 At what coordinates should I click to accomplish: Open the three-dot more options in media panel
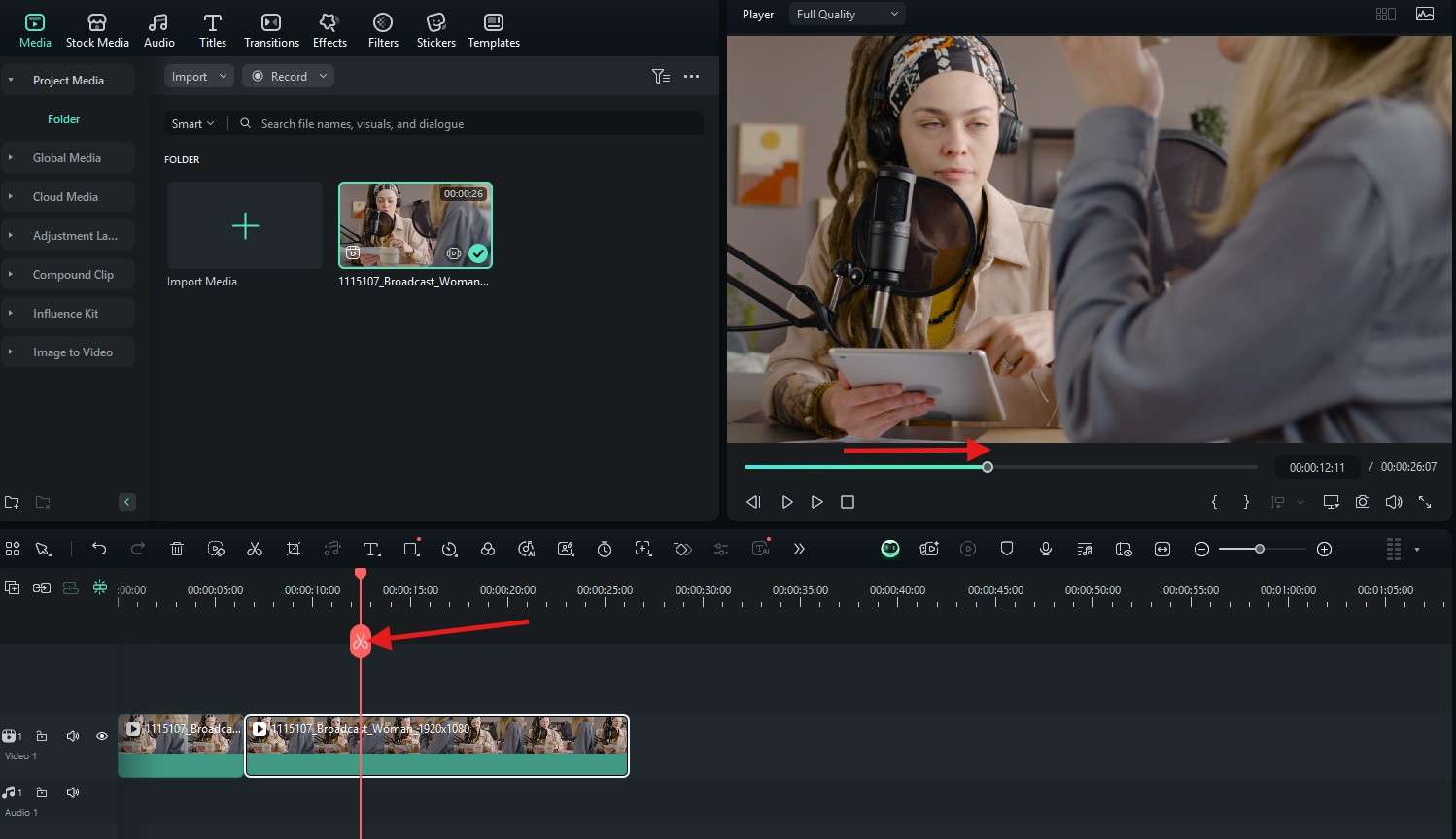pos(691,76)
